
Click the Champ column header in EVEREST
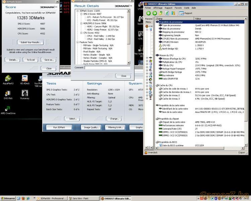coord(174,19)
